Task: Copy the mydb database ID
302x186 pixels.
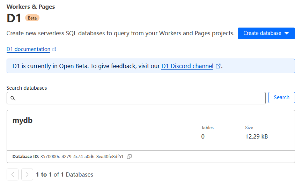Action: 129,157
